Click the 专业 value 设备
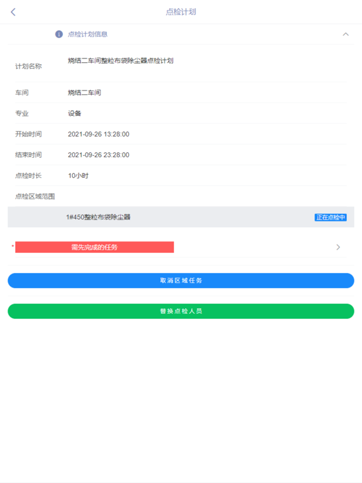Screen dimensions: 362x483 (75, 113)
